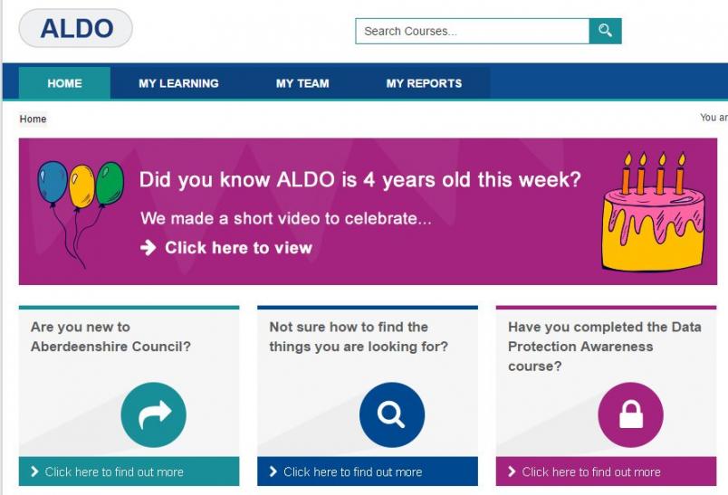Image resolution: width=728 pixels, height=495 pixels.
Task: Click the purple padlock circle icon
Action: point(630,414)
